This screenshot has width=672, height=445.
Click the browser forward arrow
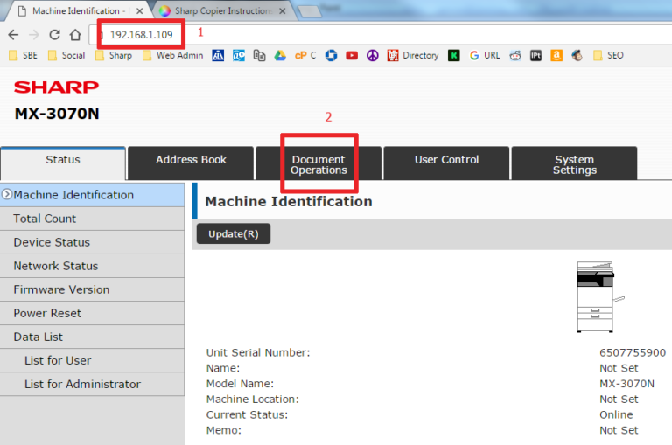34,35
